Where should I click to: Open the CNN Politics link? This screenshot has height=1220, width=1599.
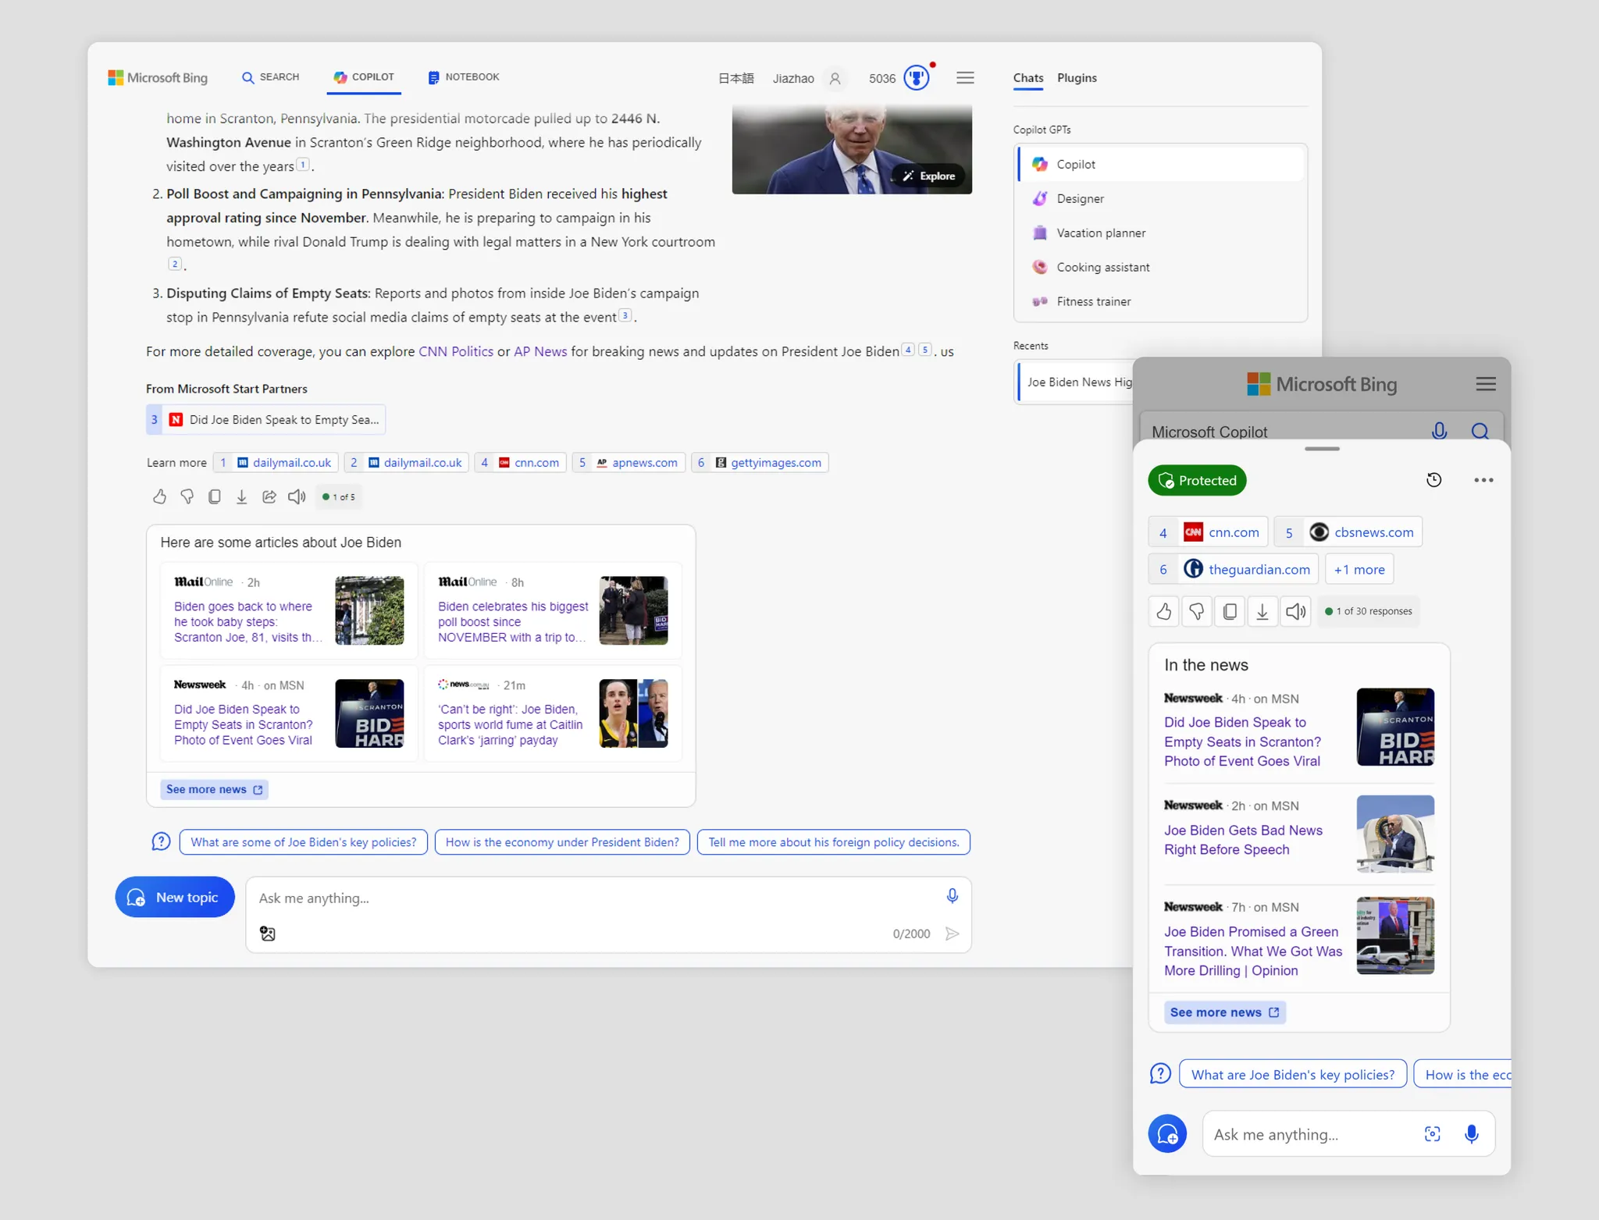pyautogui.click(x=455, y=351)
